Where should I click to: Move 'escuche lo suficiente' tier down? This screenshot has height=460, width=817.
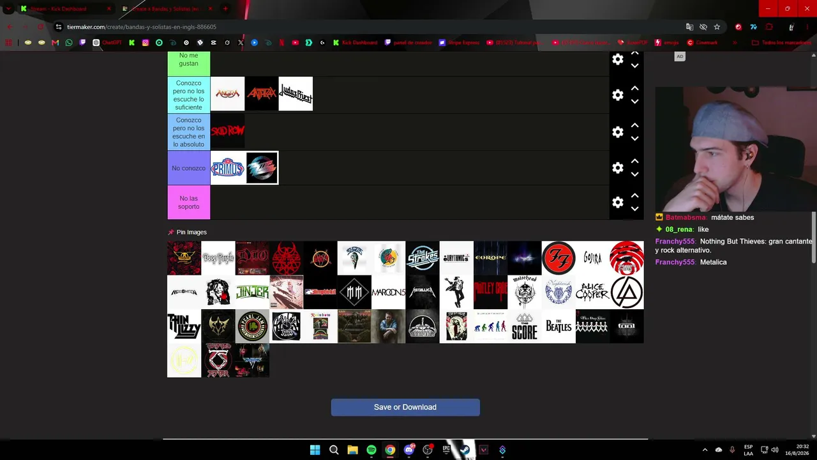click(x=635, y=102)
